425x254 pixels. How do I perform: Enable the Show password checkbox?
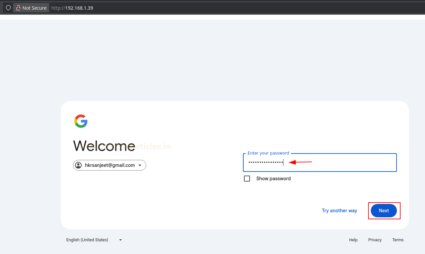pyautogui.click(x=247, y=179)
